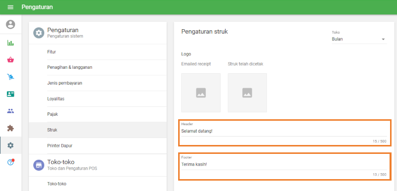Open the Toko-toko submenu item
The height and width of the screenshot is (191, 397).
pos(98,184)
